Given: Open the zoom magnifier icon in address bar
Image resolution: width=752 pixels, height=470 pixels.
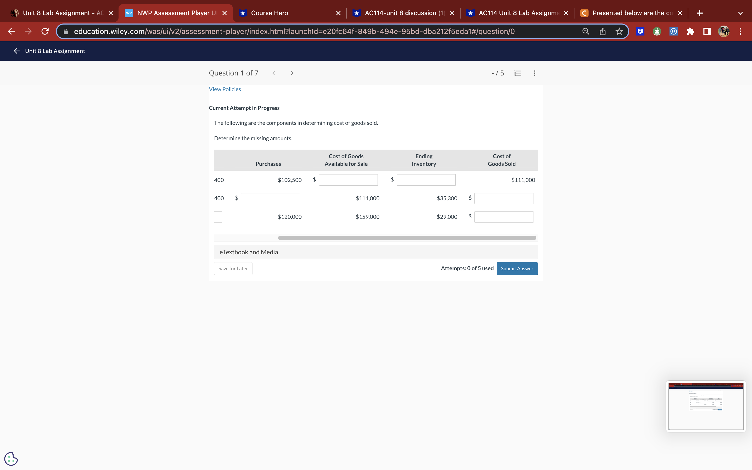Looking at the screenshot, I should (x=585, y=31).
